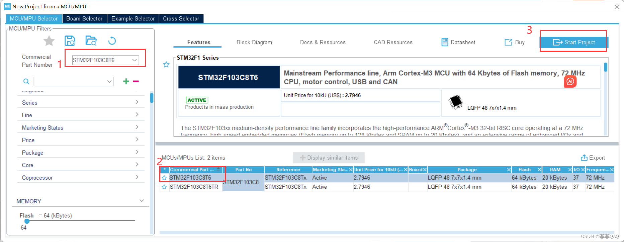Viewport: 624px width, 242px height.
Task: Click the Start Project button
Action: click(x=573, y=42)
